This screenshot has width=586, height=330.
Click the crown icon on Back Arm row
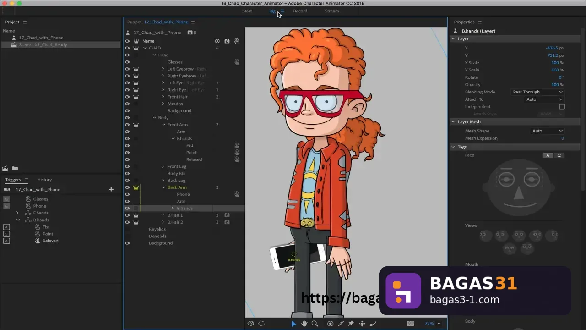click(x=136, y=187)
